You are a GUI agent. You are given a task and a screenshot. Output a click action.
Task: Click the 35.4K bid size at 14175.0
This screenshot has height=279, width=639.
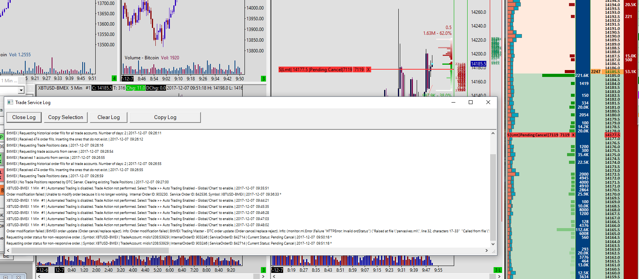583,155
